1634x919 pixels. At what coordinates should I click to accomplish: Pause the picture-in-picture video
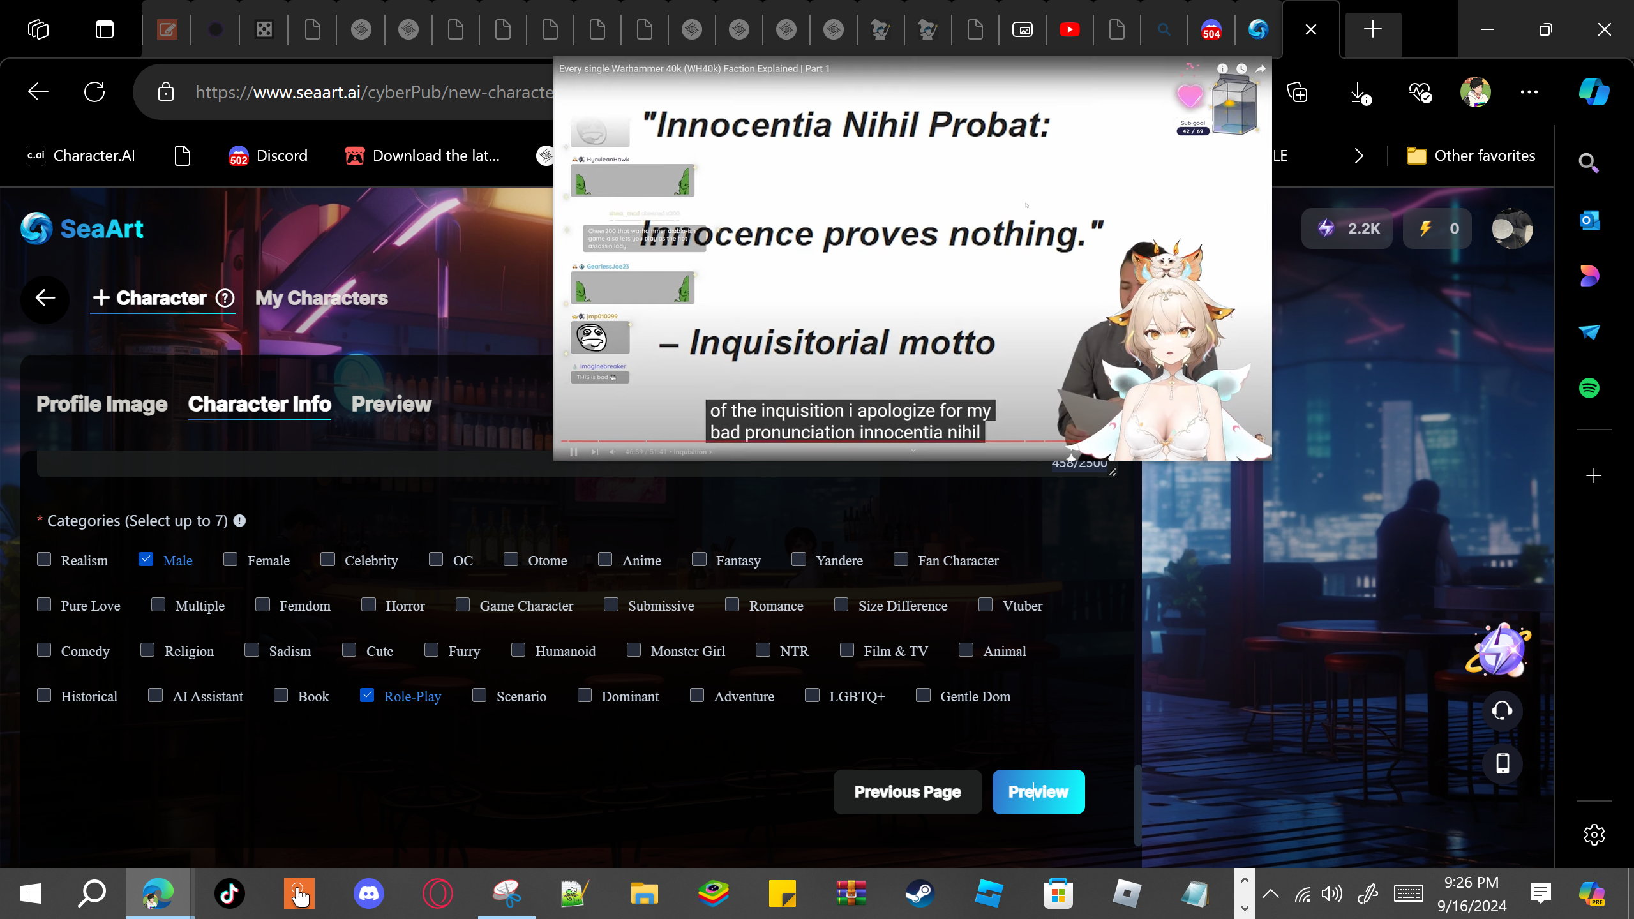click(x=574, y=452)
